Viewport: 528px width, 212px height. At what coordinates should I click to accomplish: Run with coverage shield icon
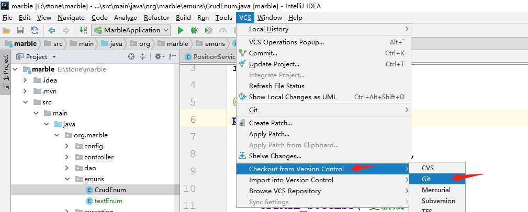[x=209, y=30]
